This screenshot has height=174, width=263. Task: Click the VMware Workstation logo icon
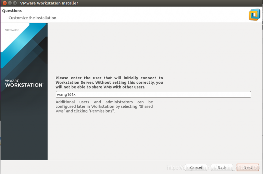254,15
